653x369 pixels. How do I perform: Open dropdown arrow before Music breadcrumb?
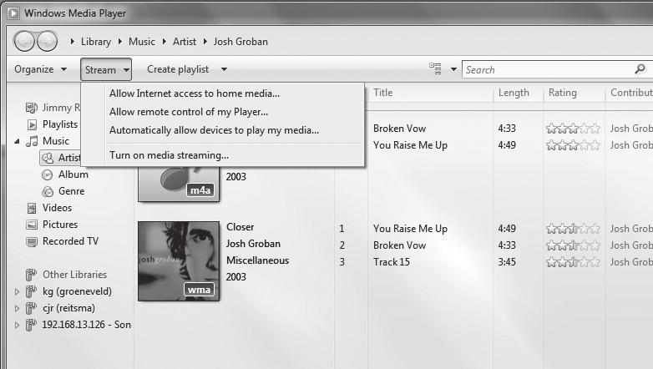(x=120, y=41)
